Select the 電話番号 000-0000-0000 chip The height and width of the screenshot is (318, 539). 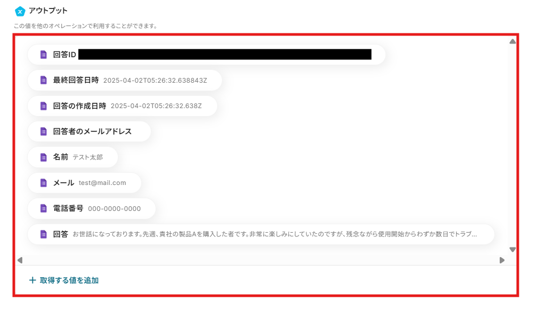(x=91, y=209)
